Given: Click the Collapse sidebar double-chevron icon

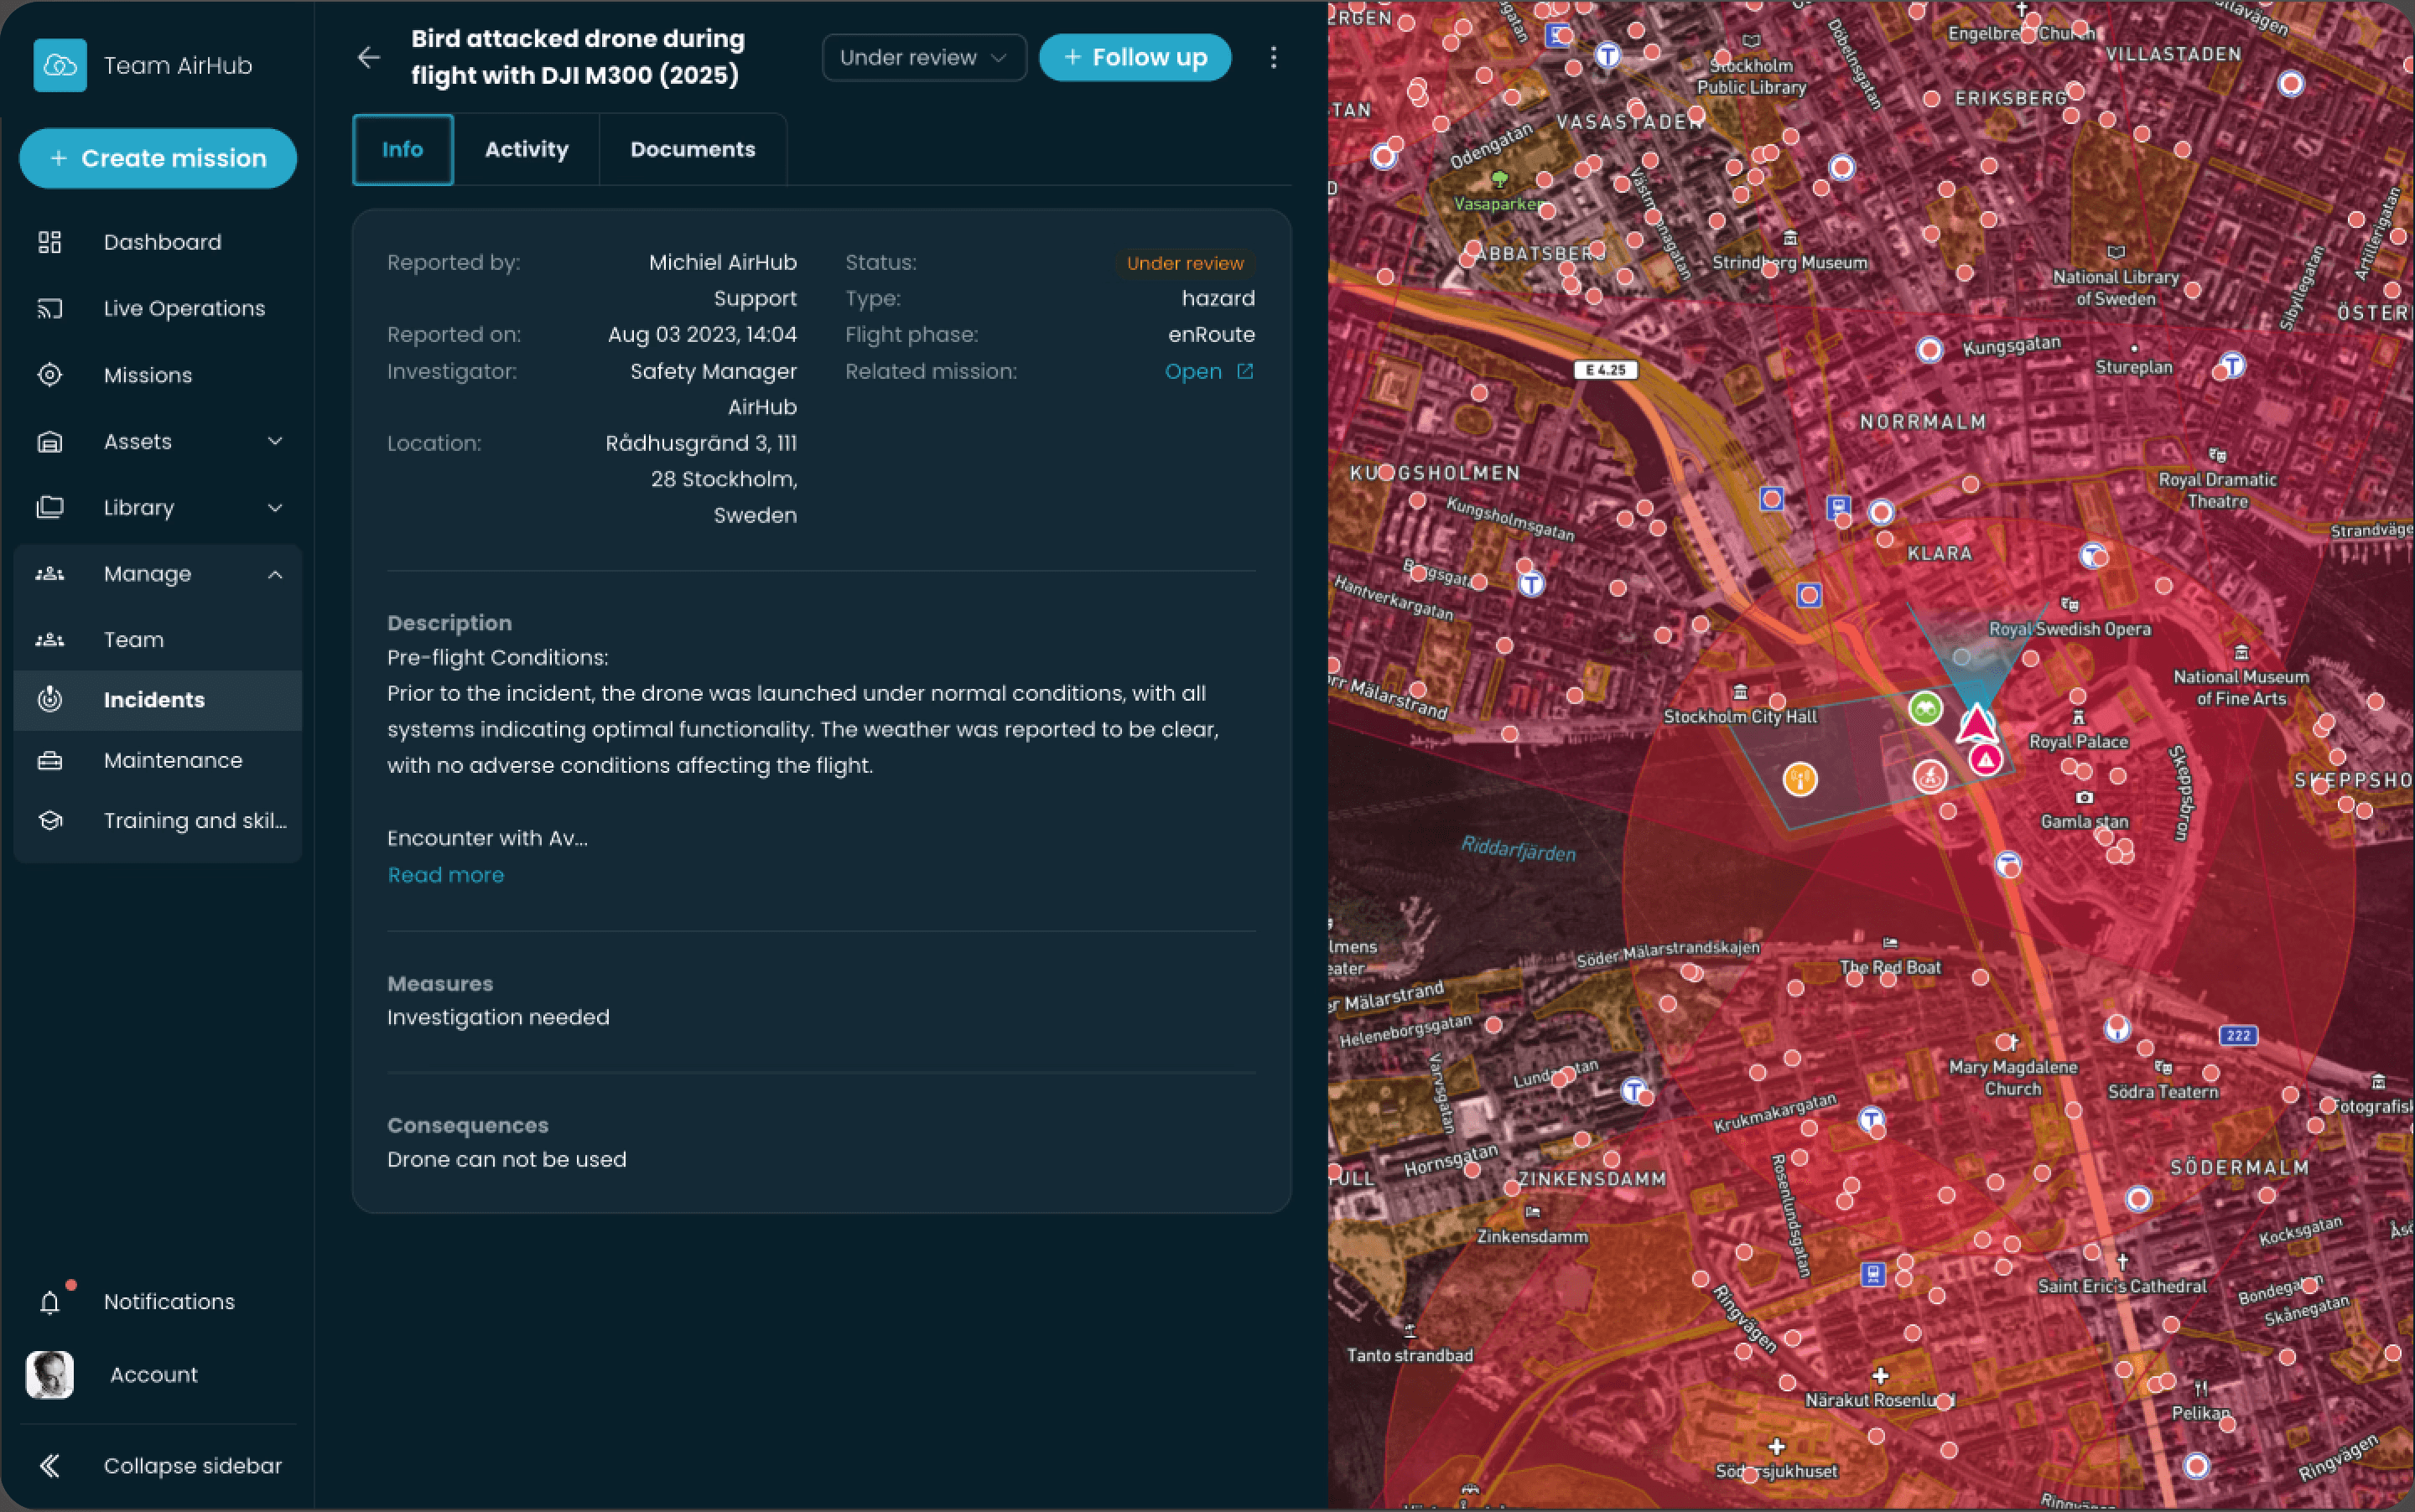Looking at the screenshot, I should pos(49,1466).
